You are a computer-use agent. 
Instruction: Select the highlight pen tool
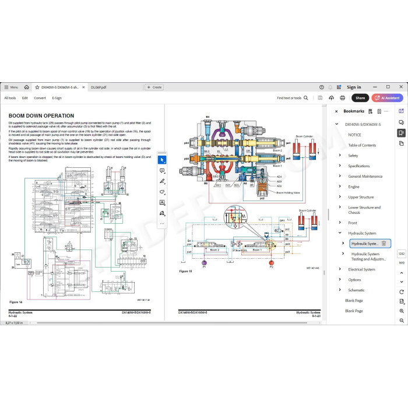(x=162, y=181)
